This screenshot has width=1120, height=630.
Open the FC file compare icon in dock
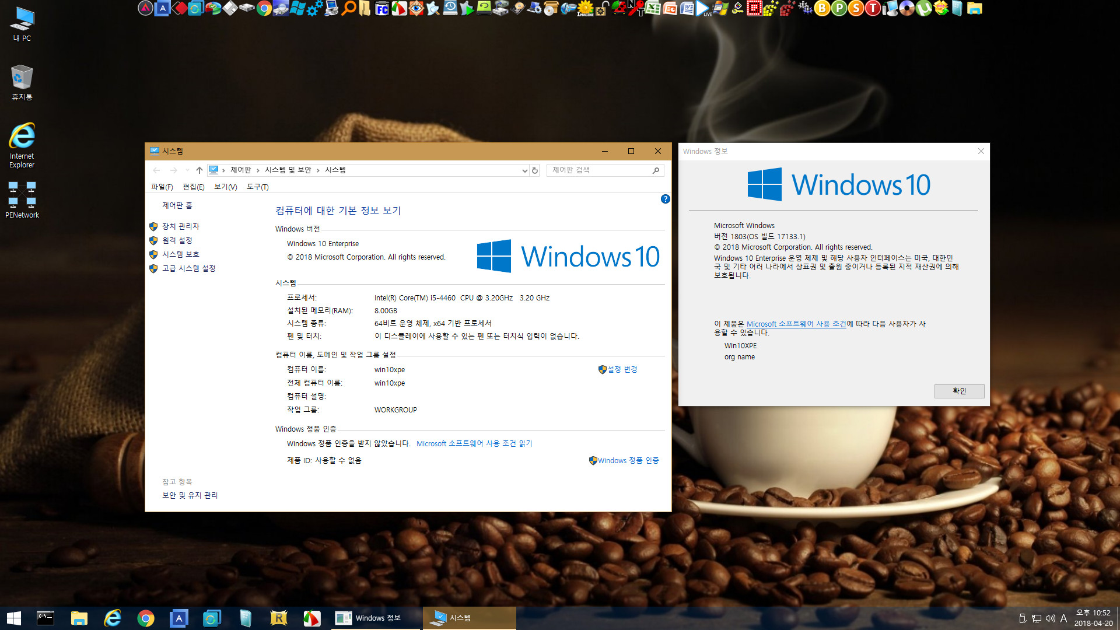tap(382, 8)
